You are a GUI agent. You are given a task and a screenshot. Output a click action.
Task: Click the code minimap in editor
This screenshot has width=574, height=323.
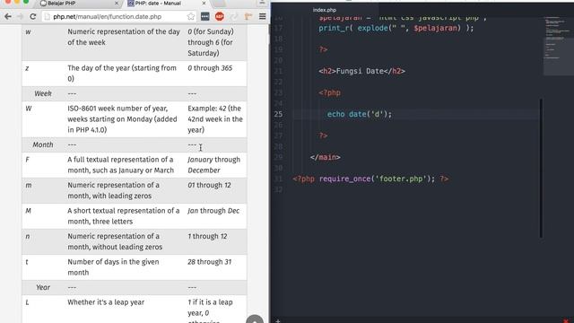pos(558,46)
